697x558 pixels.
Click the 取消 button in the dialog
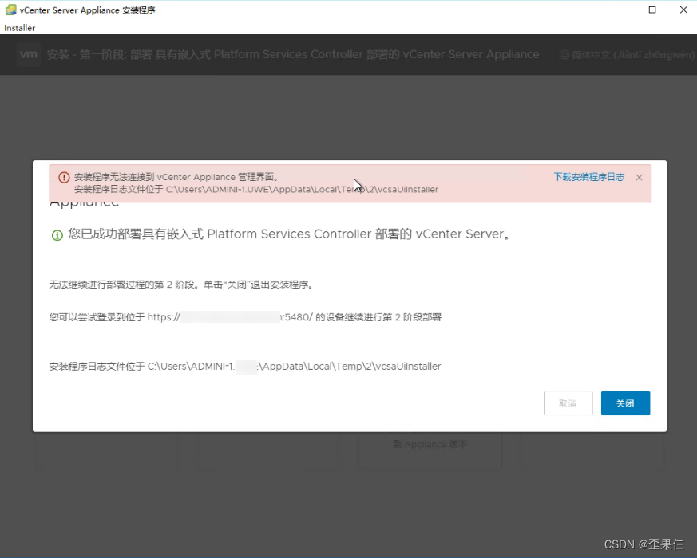coord(568,403)
